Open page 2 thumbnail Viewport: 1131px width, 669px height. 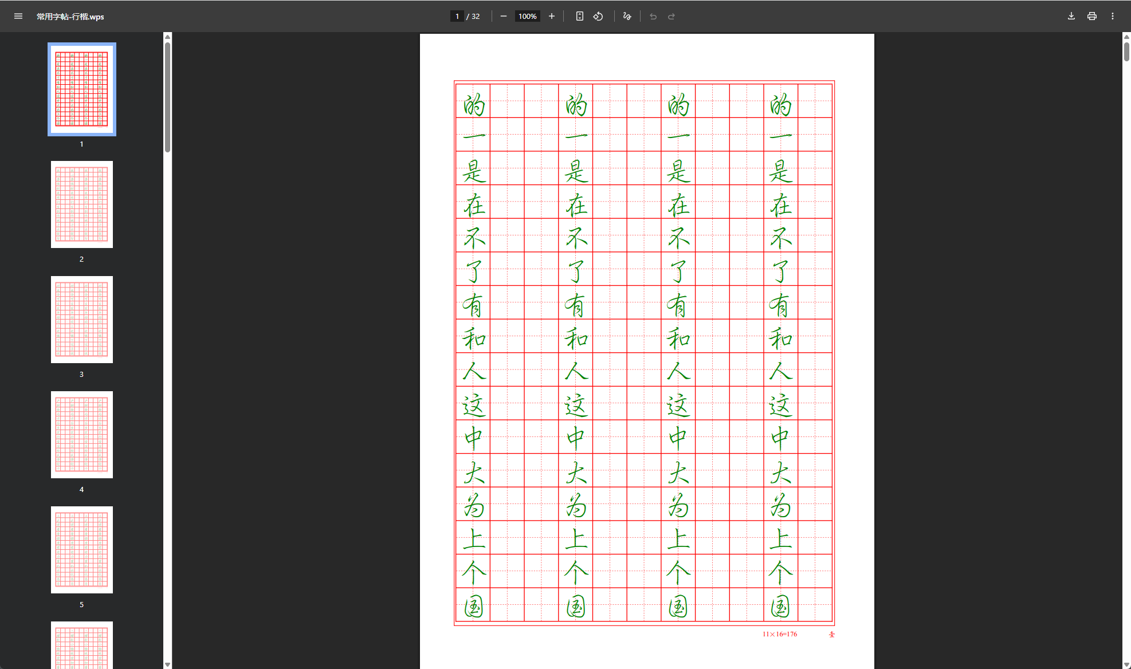pos(82,204)
